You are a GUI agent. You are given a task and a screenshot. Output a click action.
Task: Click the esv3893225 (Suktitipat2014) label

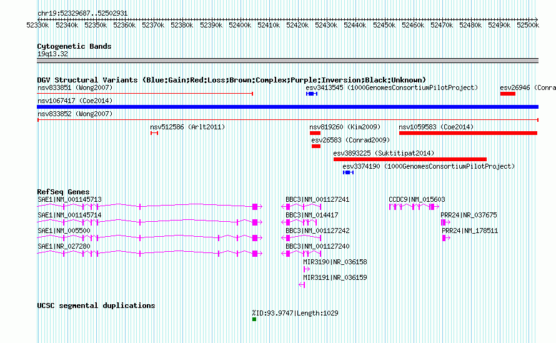click(384, 153)
